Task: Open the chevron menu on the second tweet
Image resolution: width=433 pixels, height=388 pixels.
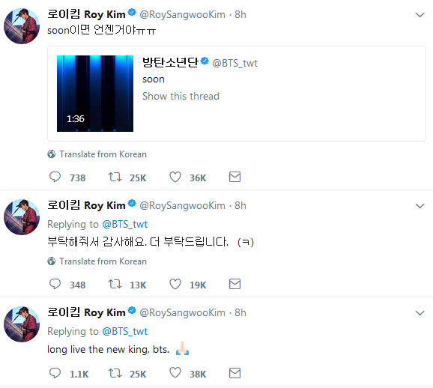Action: click(420, 206)
